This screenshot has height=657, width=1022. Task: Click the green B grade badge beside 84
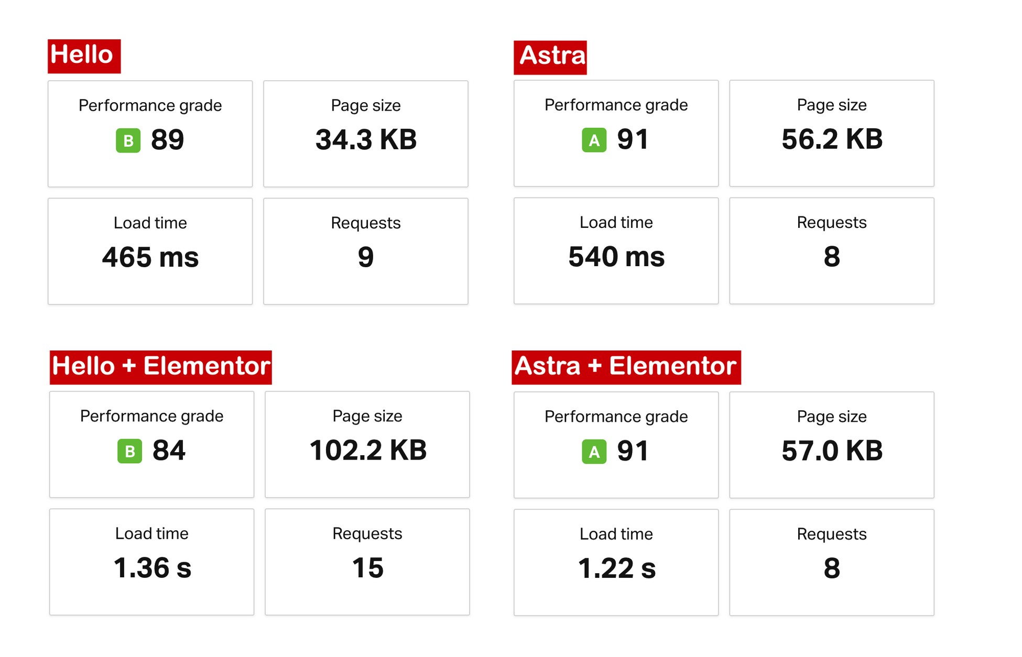pyautogui.click(x=129, y=451)
